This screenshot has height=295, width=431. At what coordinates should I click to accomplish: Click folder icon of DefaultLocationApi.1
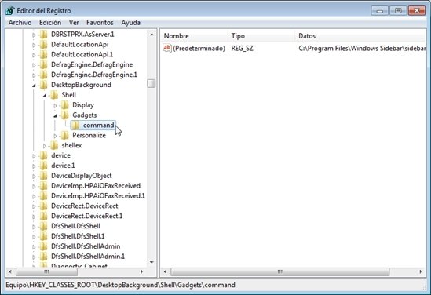(x=43, y=55)
